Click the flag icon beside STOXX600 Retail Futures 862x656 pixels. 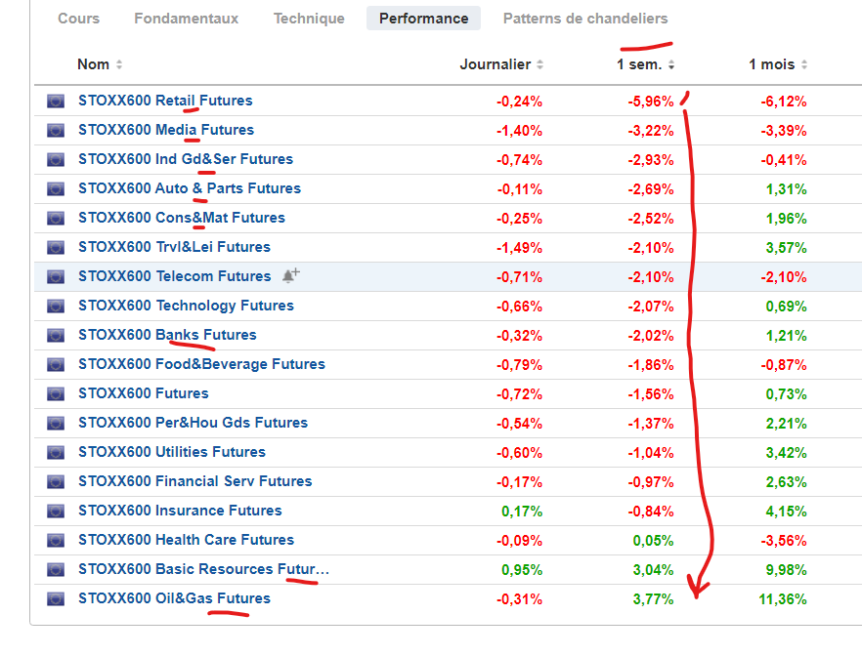[56, 101]
